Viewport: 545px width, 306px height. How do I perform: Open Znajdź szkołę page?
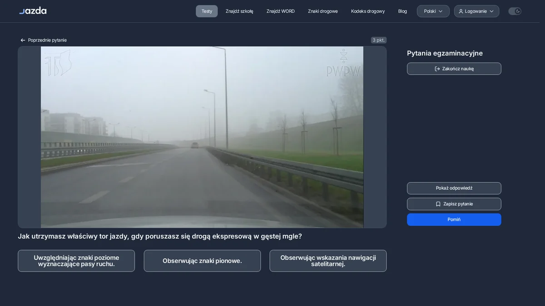(239, 11)
